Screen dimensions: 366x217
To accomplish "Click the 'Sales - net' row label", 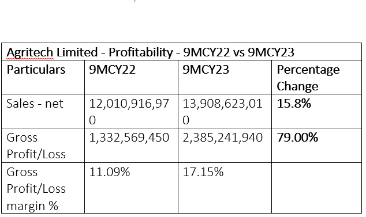I will point(43,111).
